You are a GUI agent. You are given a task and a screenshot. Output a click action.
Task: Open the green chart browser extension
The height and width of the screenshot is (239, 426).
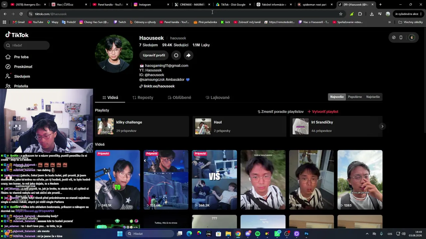point(352,14)
